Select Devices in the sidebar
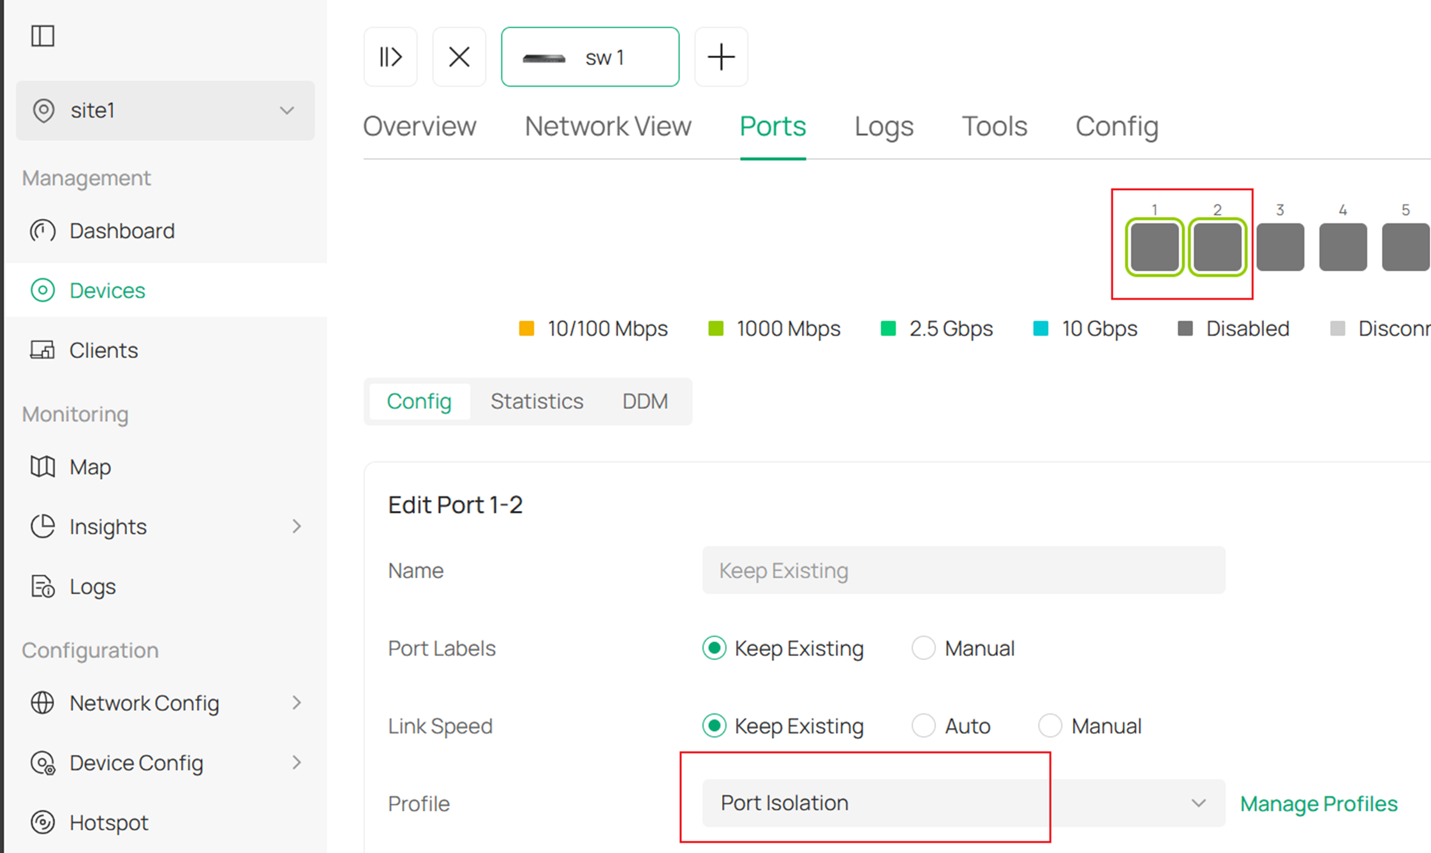Screen dimensions: 1431x853 click(107, 290)
